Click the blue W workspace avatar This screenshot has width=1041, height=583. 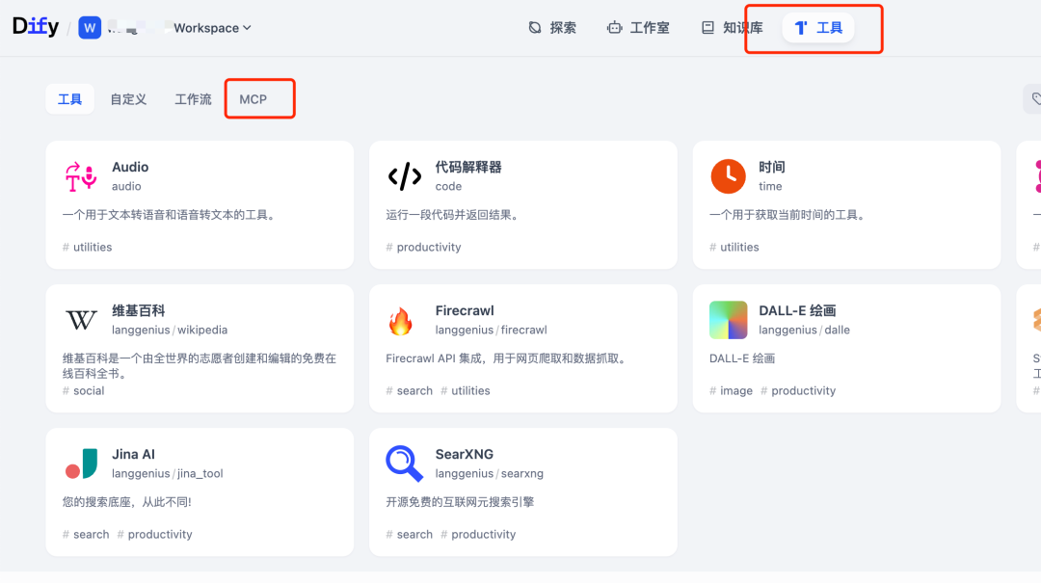(90, 28)
